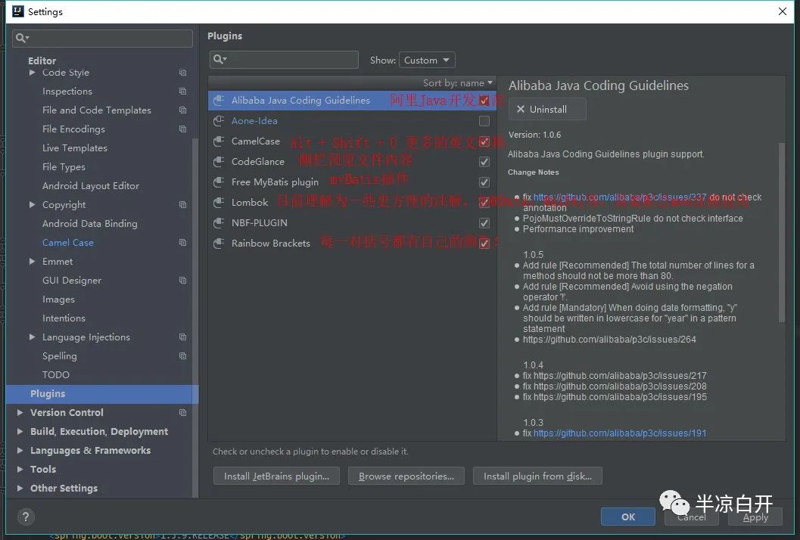Click the project-level icon beside Camel Case
The image size is (800, 540).
tap(182, 242)
